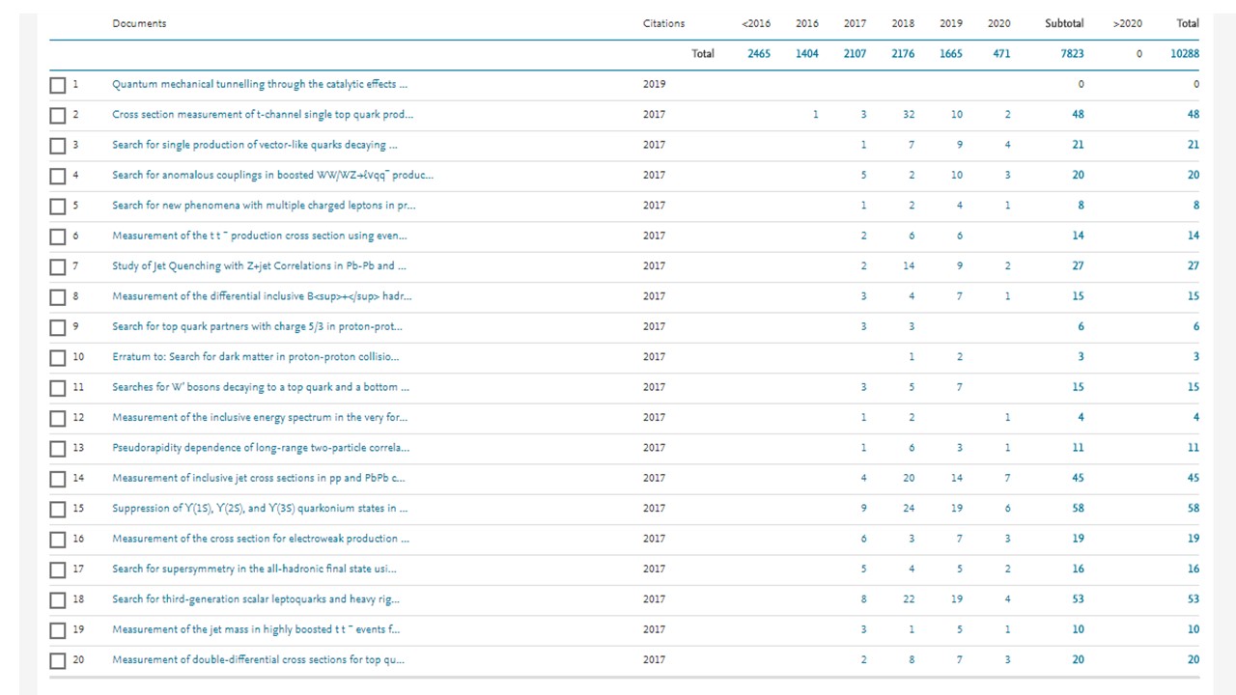The width and height of the screenshot is (1236, 695).
Task: Open 'Cross section measurement of t-channel single top quark' link
Action: 263,114
